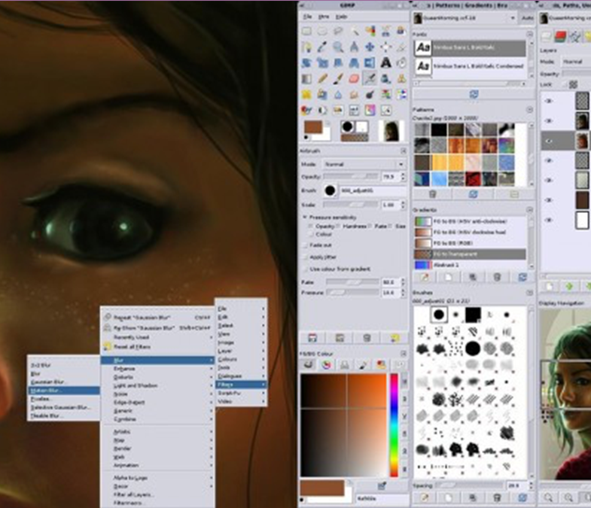
Task: Choose the Colour Picker eyedropper tool
Action: 322,47
